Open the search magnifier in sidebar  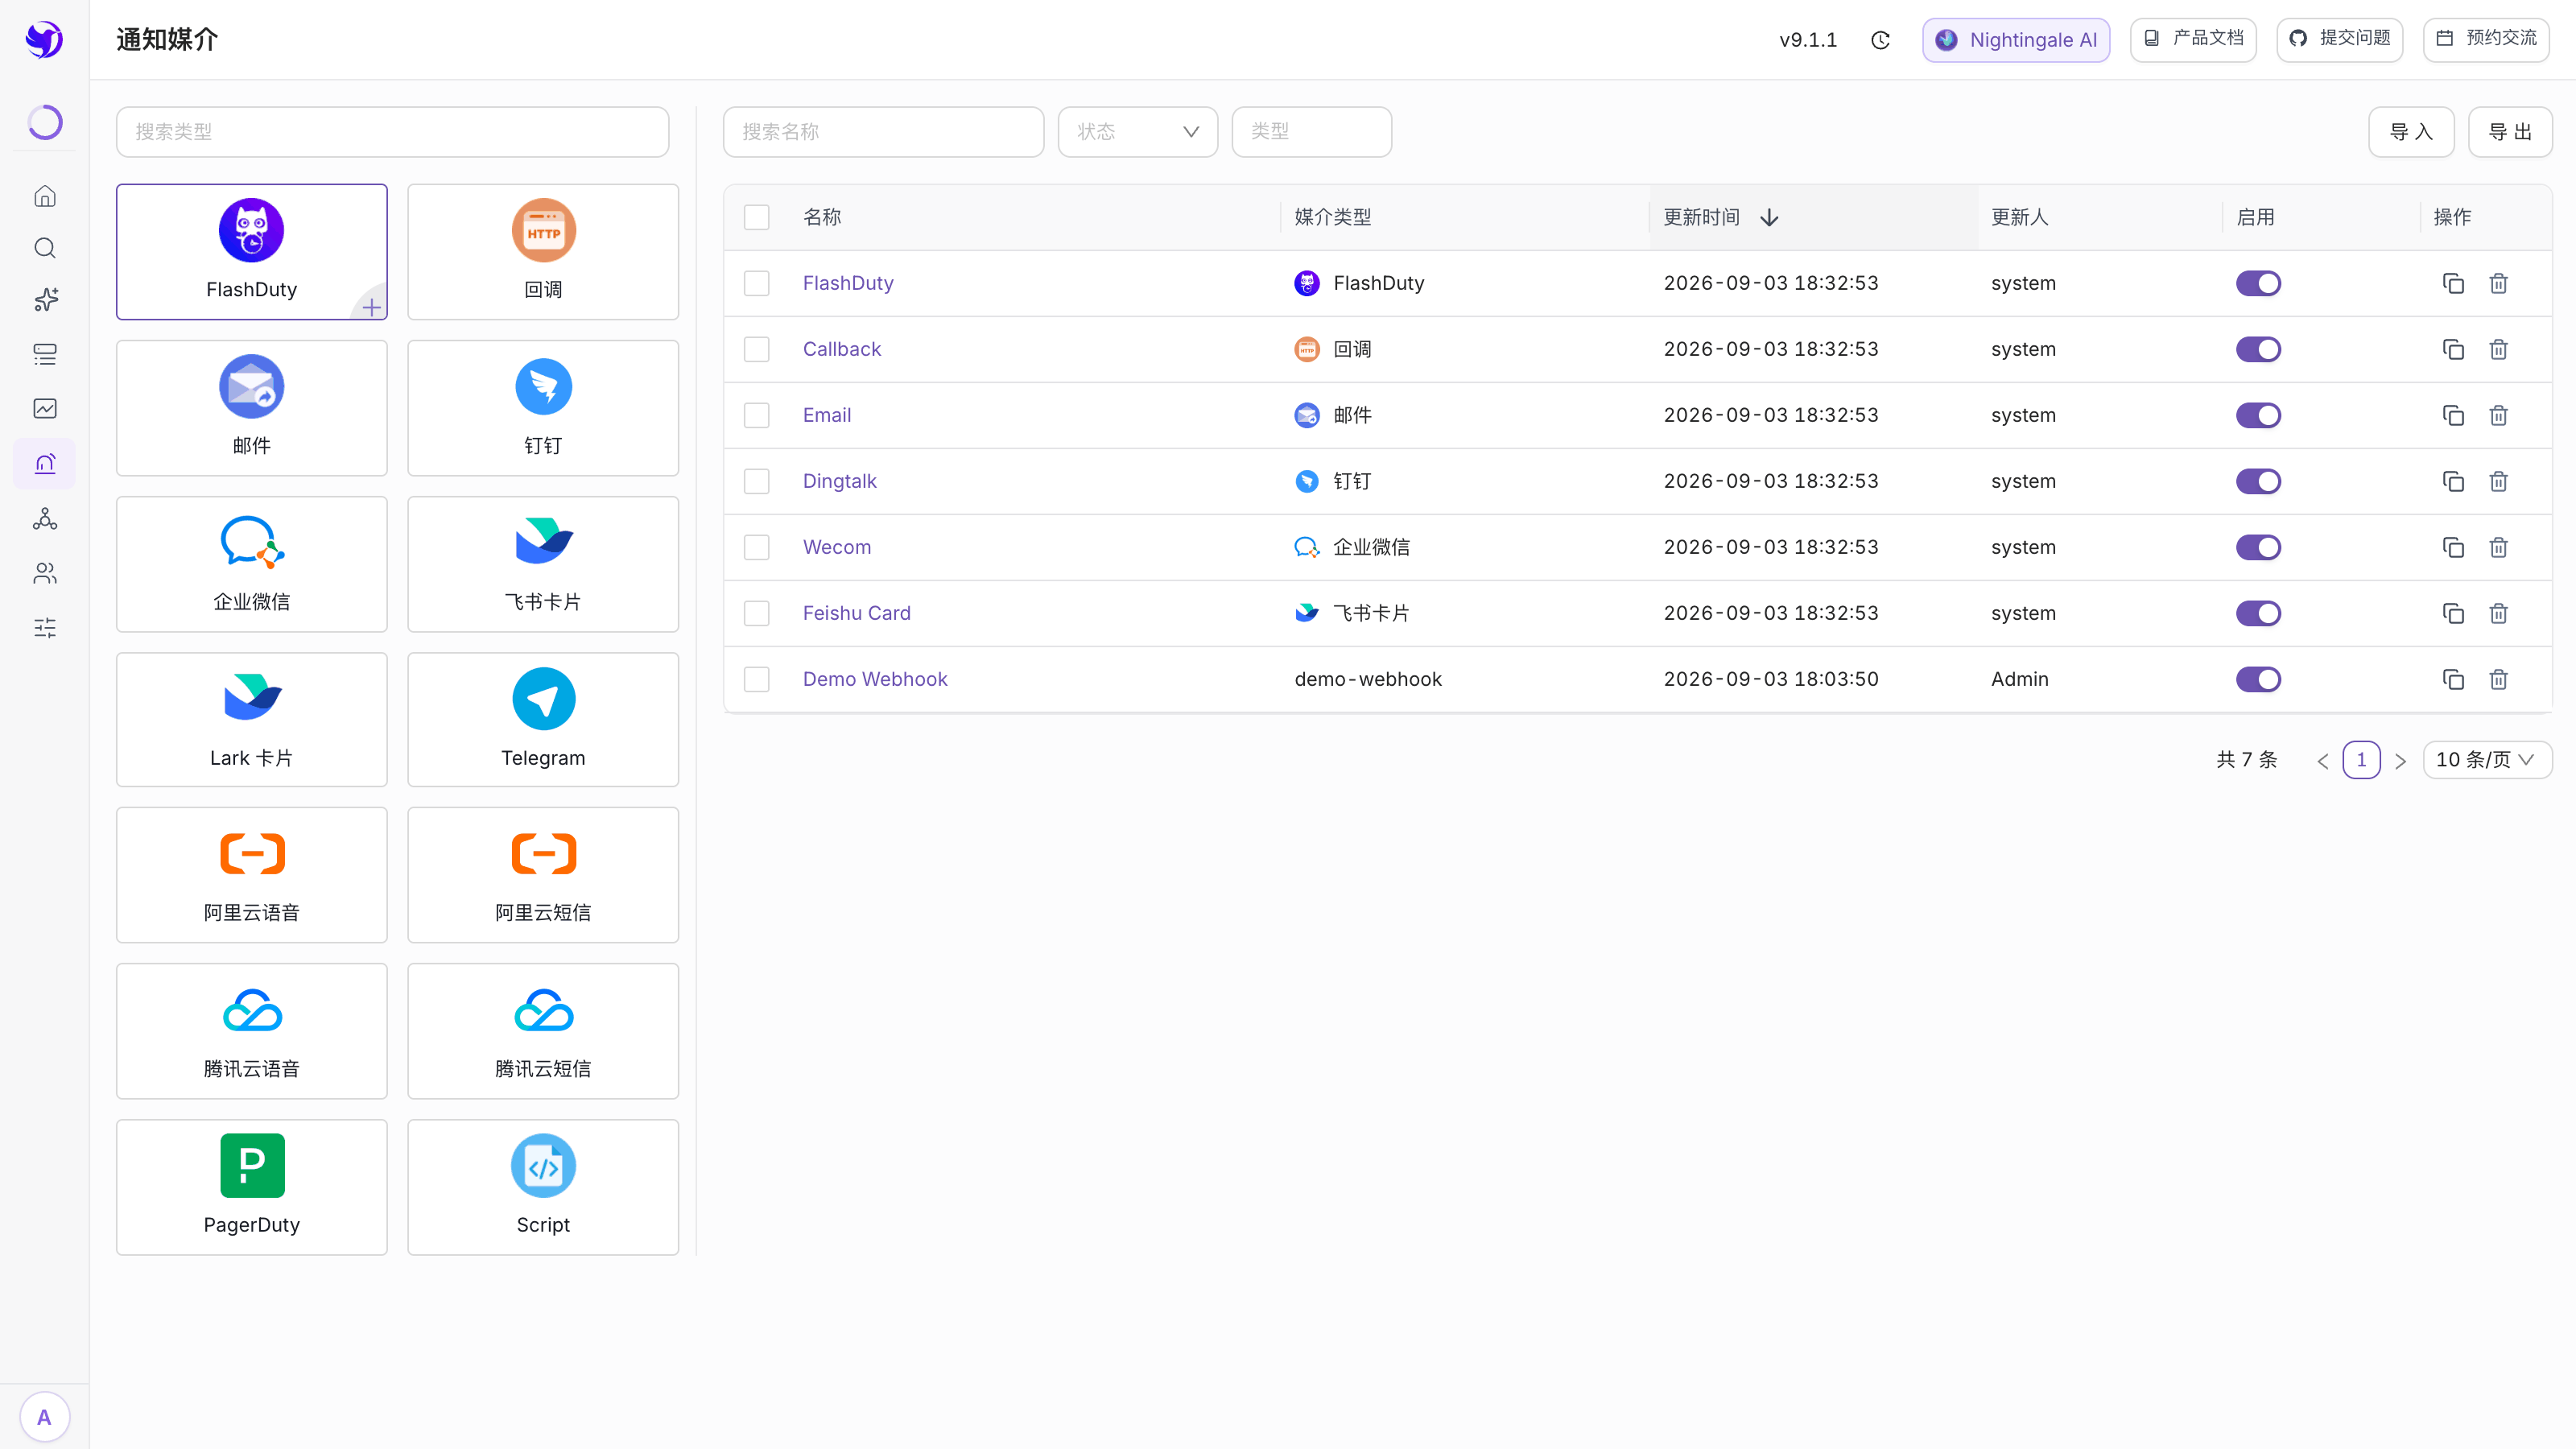(45, 247)
